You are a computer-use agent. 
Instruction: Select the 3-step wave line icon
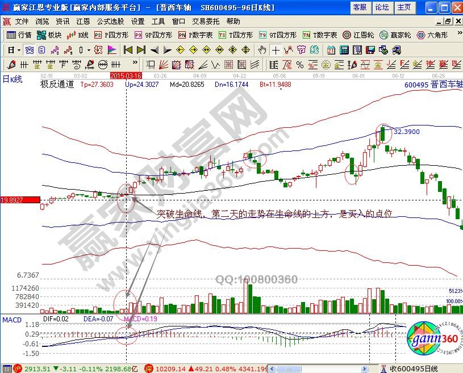click(55, 50)
